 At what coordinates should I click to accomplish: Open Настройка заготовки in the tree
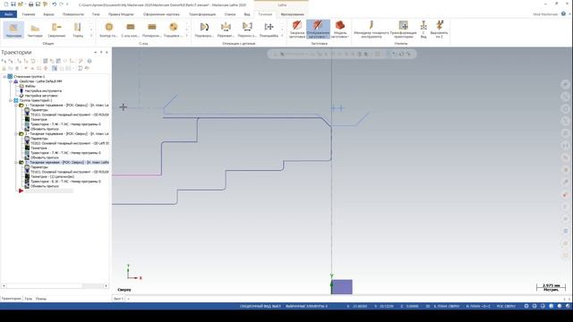(41, 96)
